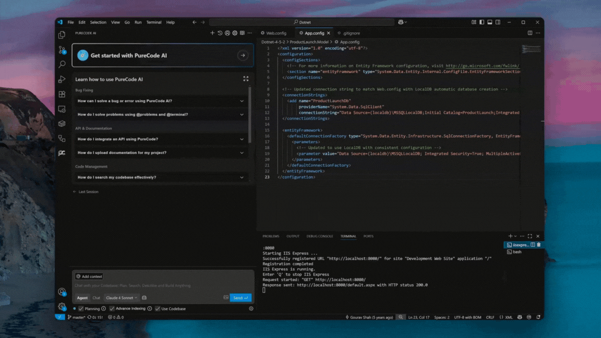The height and width of the screenshot is (338, 601).
Task: Open the new terminal profile dropdown arrow
Action: pos(515,236)
